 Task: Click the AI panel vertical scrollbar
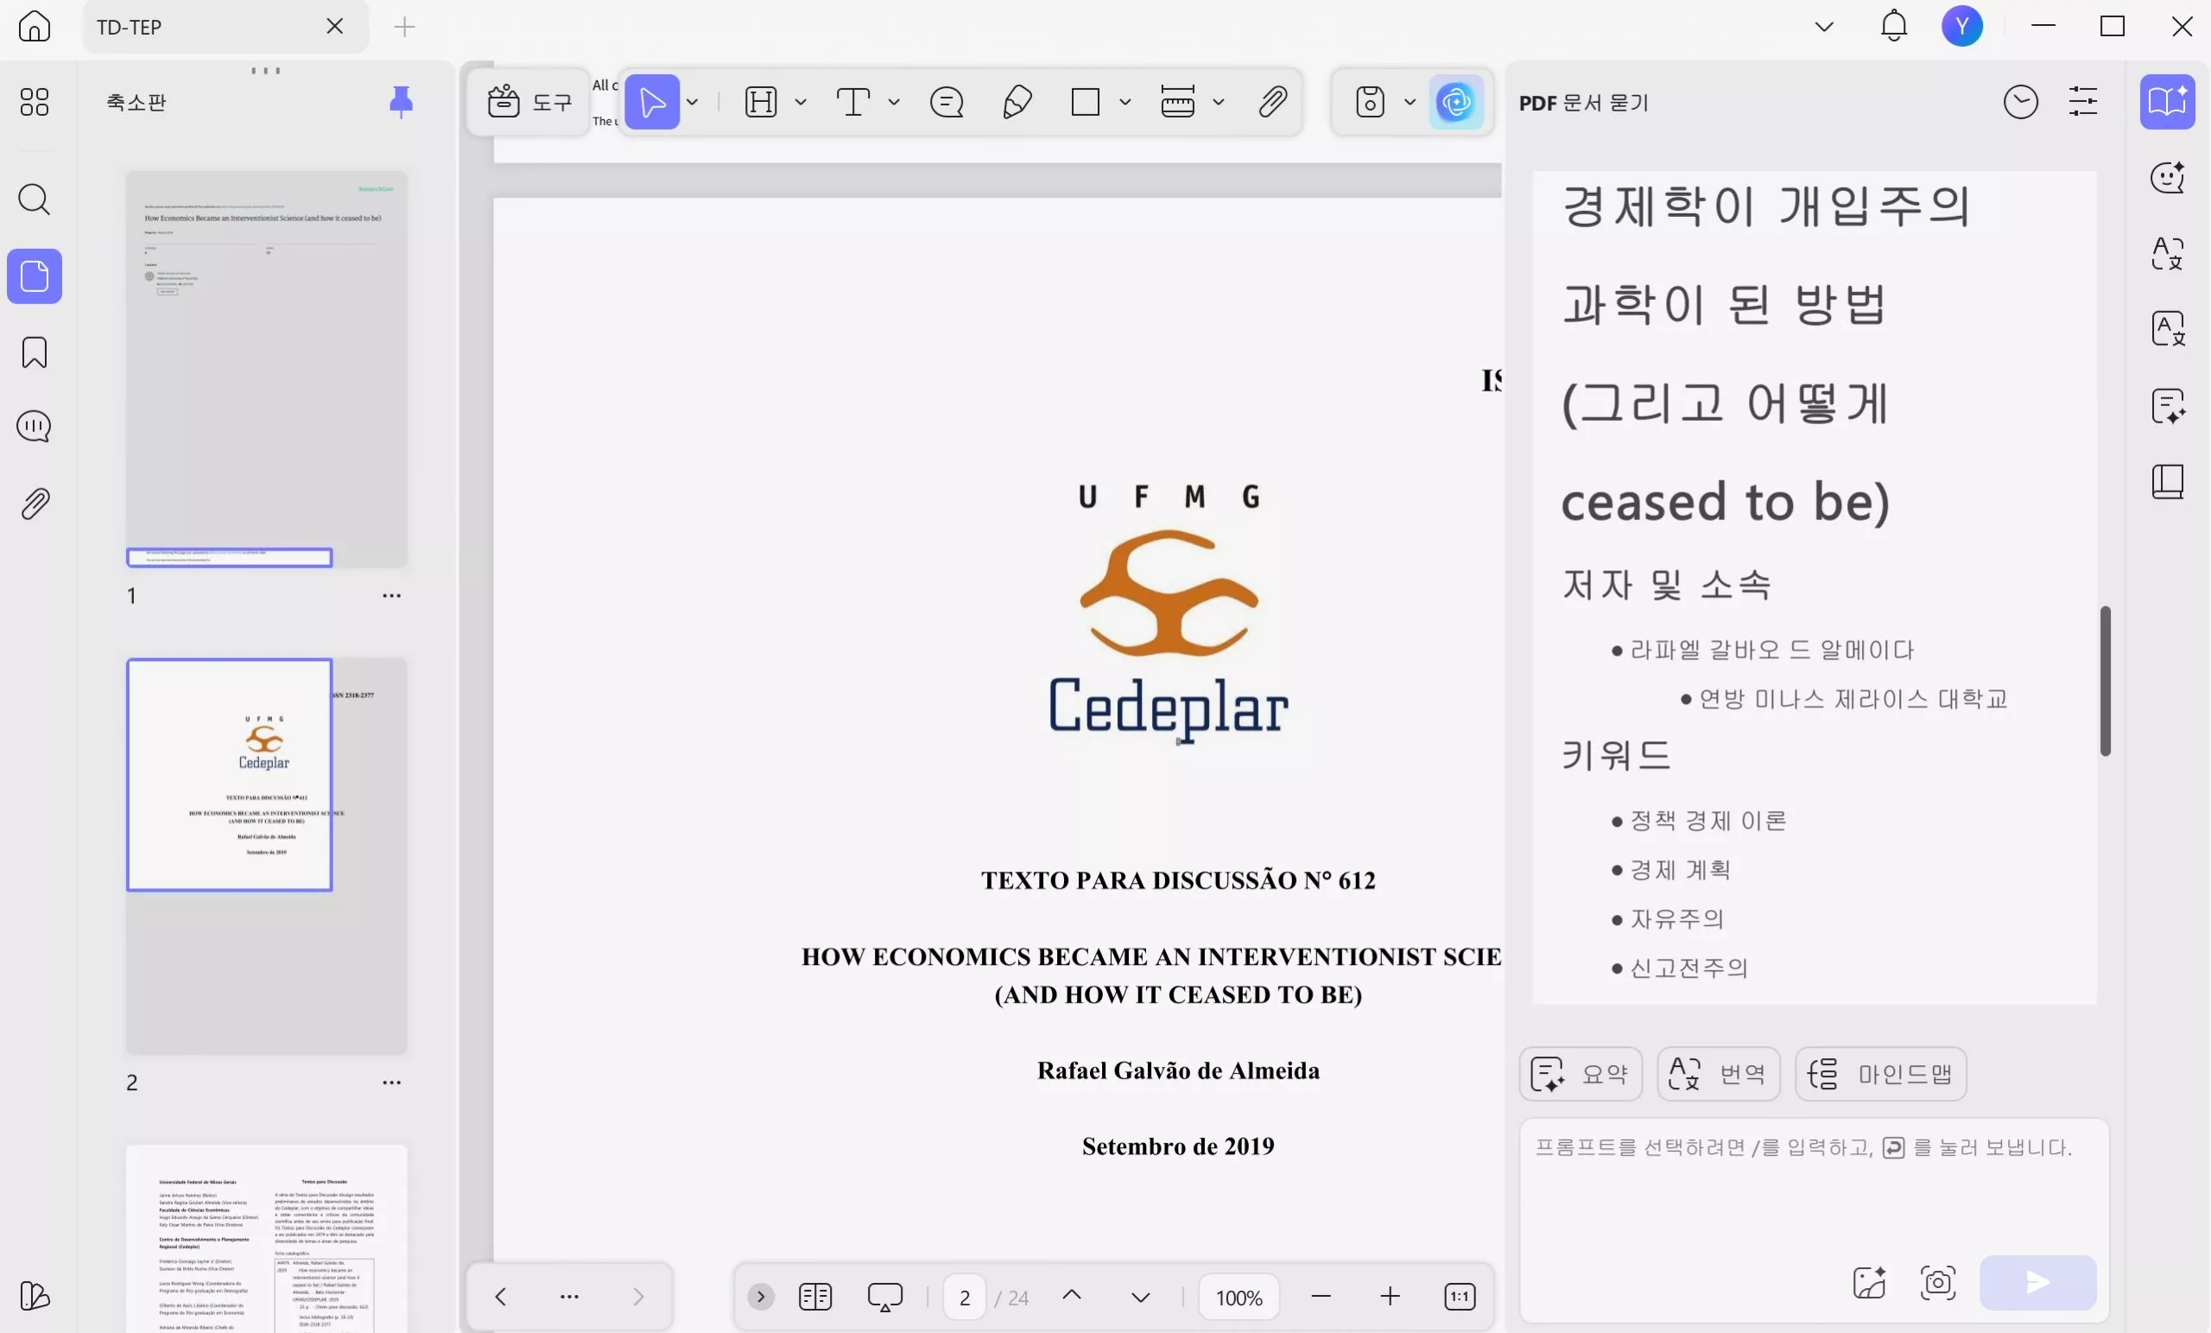tap(2104, 681)
